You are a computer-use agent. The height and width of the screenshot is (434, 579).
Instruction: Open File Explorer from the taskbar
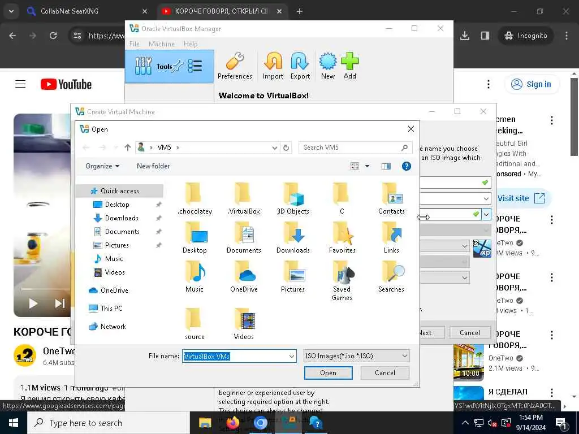point(205,423)
